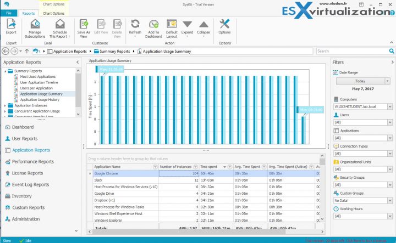The image size is (396, 243).
Task: Switch to the Chart Options tab
Action: coord(54,13)
